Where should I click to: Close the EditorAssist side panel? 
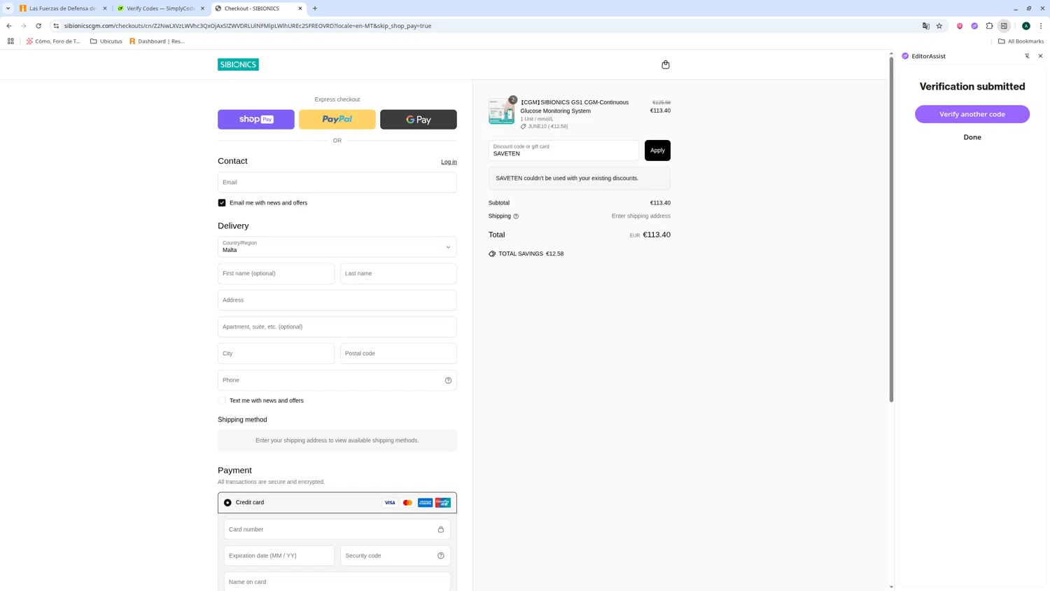[x=1040, y=56]
